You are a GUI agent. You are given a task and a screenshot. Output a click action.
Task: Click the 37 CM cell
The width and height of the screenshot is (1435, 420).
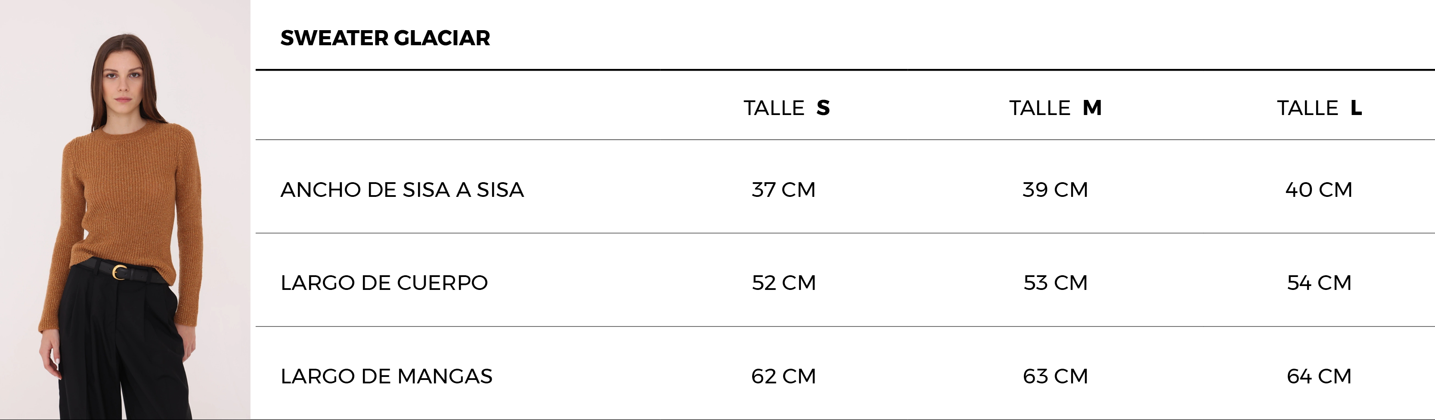783,190
